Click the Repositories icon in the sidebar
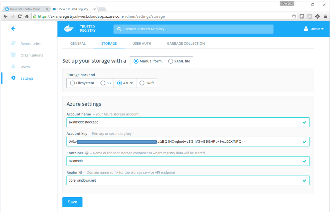 pyautogui.click(x=13, y=44)
